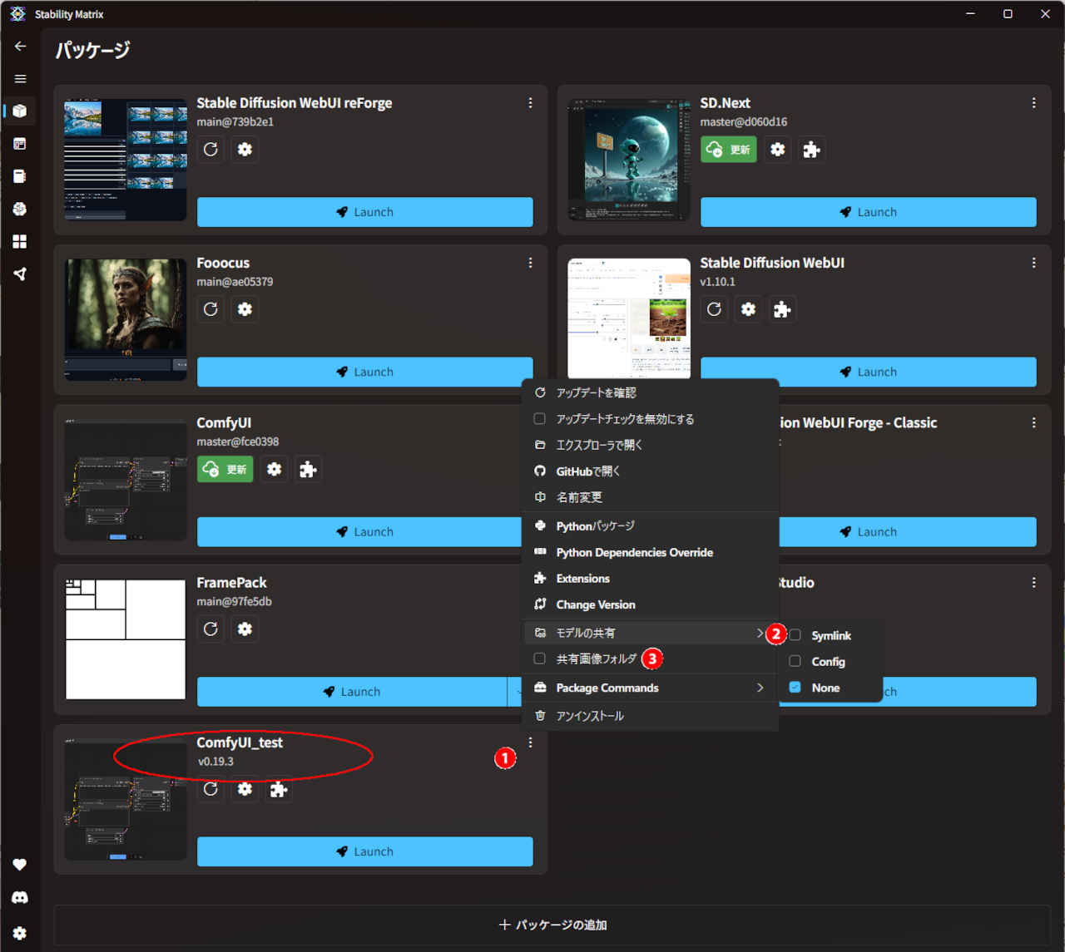Viewport: 1065px width, 952px height.
Task: Open three-dot menu for WebUI Forge - Classic
Action: click(1034, 422)
